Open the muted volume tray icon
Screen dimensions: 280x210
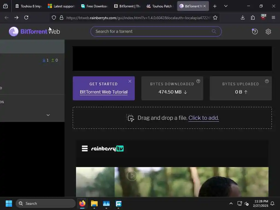247,203
